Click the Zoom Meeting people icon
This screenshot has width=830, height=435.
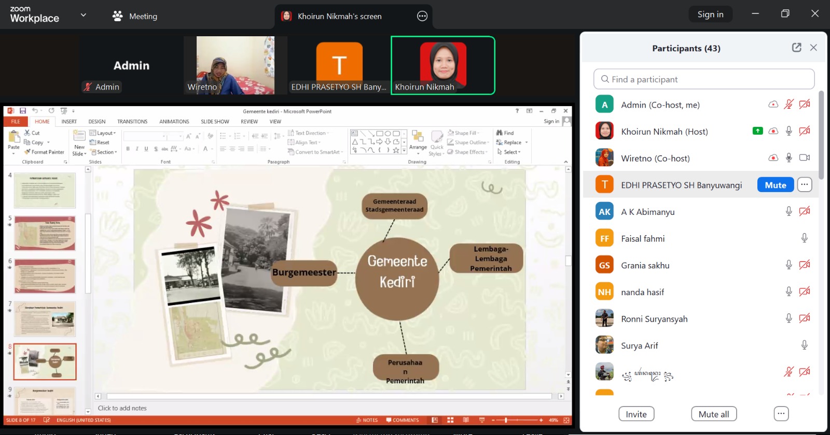click(x=118, y=16)
